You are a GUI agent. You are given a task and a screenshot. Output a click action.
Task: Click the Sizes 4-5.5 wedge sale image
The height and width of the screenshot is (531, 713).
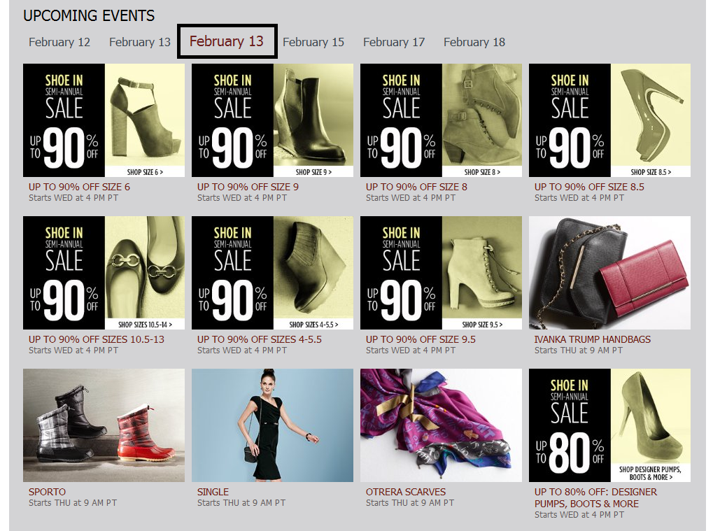coord(272,273)
